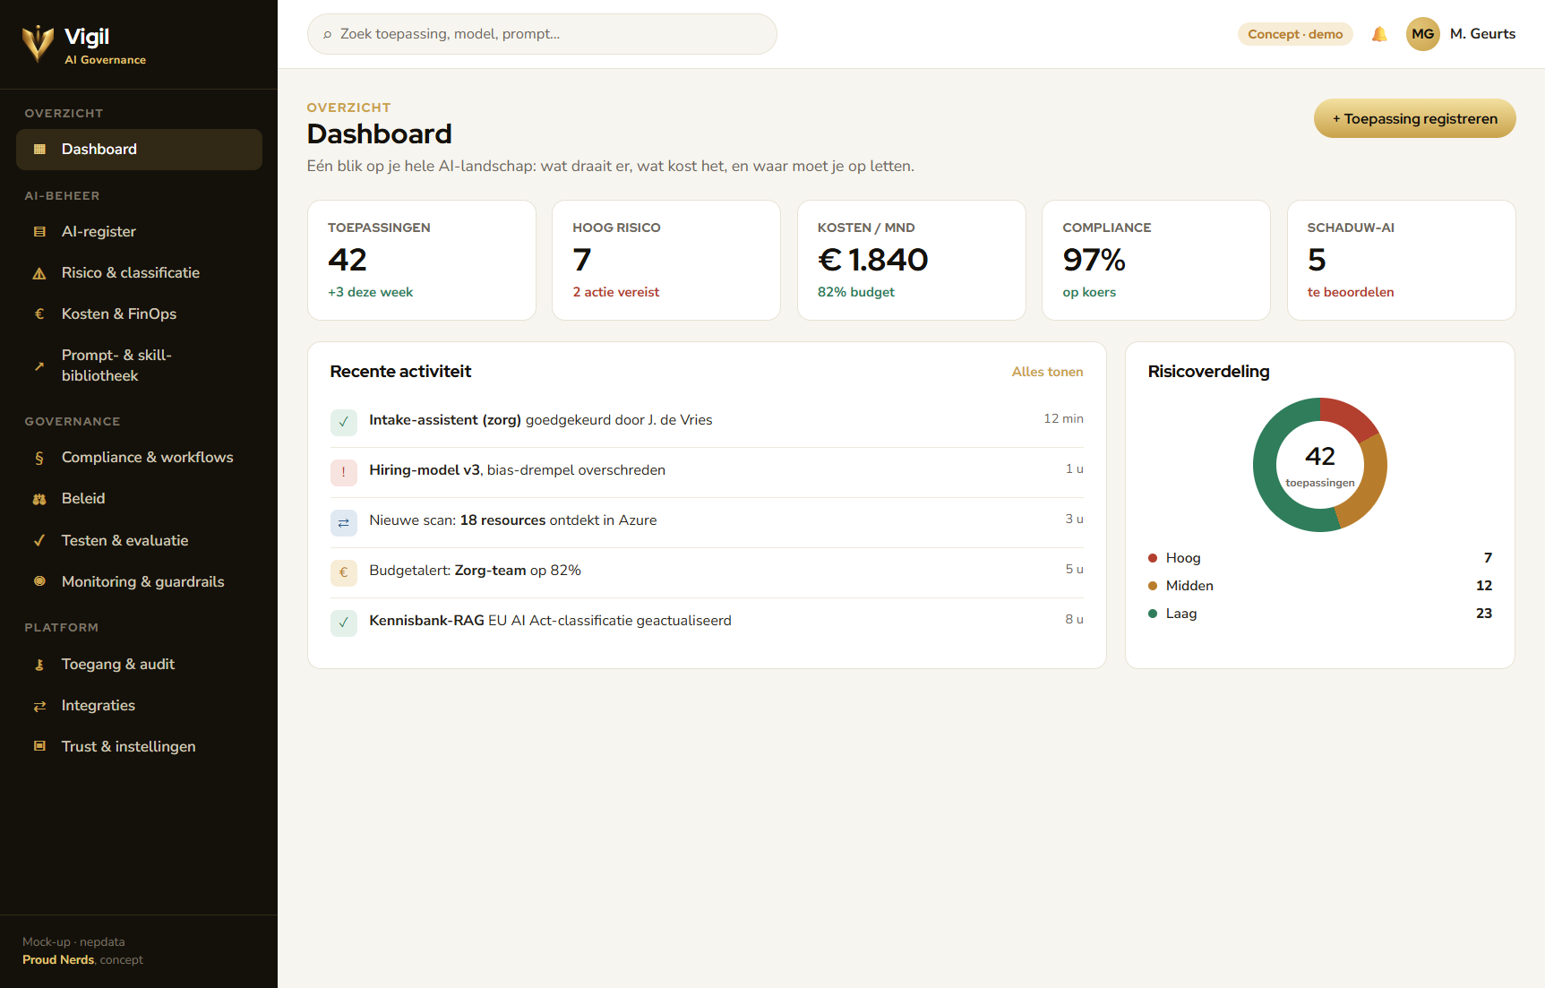Navigate to Integraties
Screen dimensions: 1545x988
(139, 706)
